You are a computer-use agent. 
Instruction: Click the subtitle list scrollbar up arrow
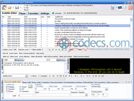(x=131, y=19)
